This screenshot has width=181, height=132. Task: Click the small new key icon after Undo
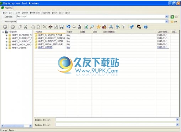tap(74, 27)
